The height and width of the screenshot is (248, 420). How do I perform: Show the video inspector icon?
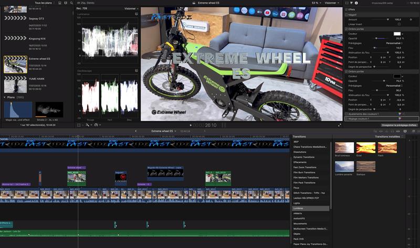coord(346,3)
